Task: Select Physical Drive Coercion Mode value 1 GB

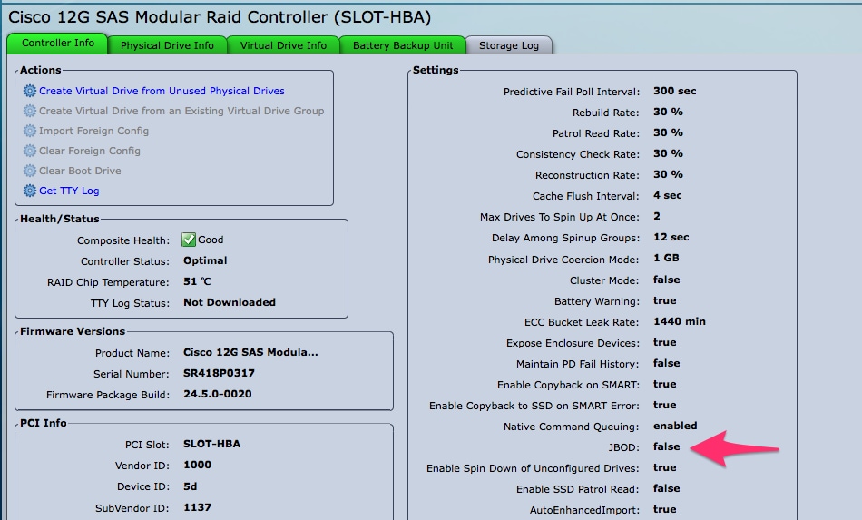Action: pyautogui.click(x=666, y=259)
